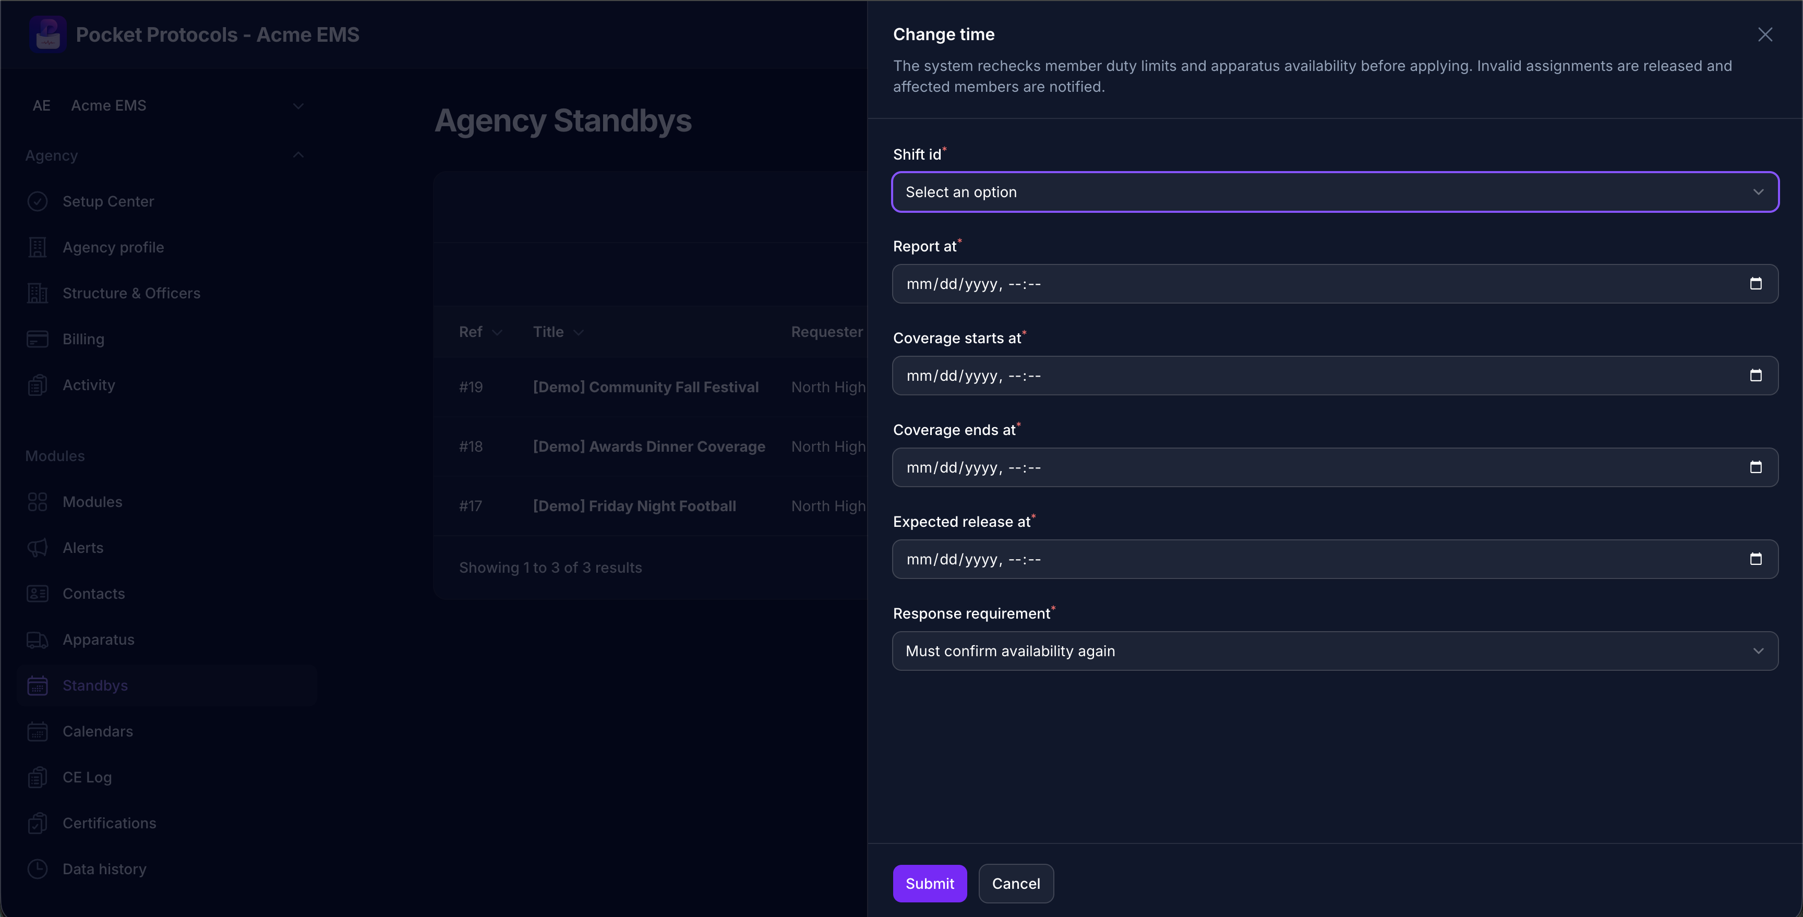Image resolution: width=1803 pixels, height=917 pixels.
Task: Open the Apparatus module
Action: (166, 640)
